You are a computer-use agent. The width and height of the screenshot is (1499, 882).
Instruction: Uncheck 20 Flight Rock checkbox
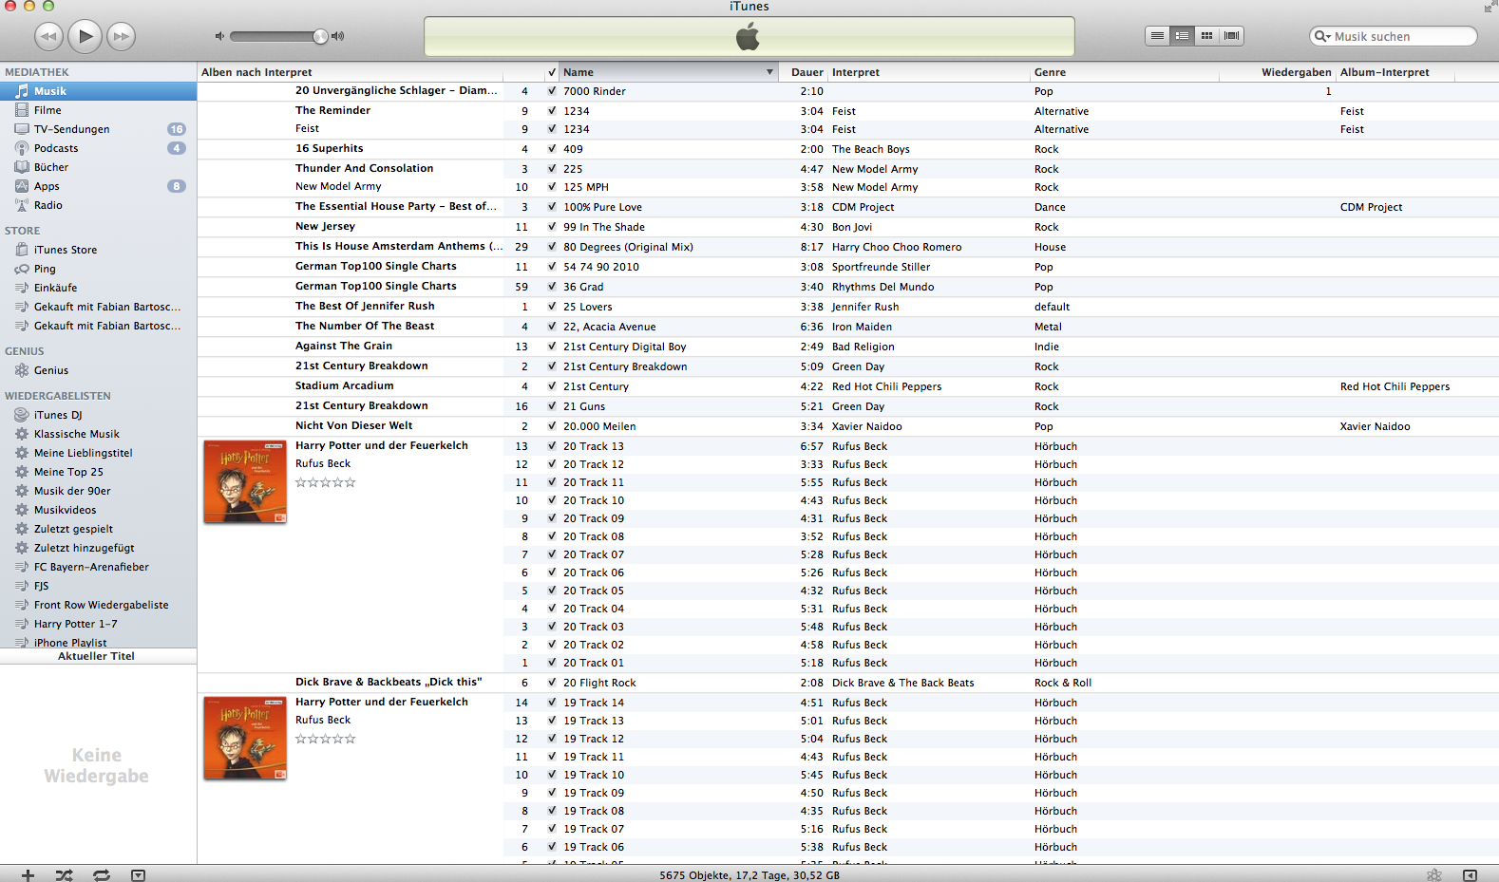[552, 683]
